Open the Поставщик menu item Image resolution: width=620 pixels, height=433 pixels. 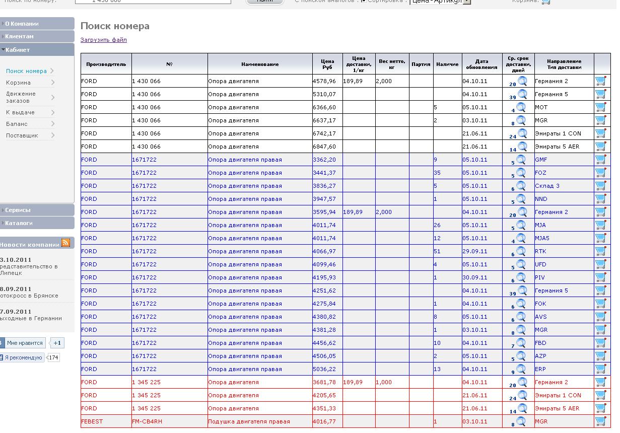tap(22, 135)
